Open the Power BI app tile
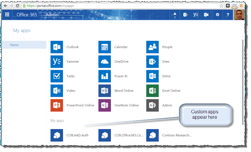The height and width of the screenshot is (152, 251). coord(104,76)
